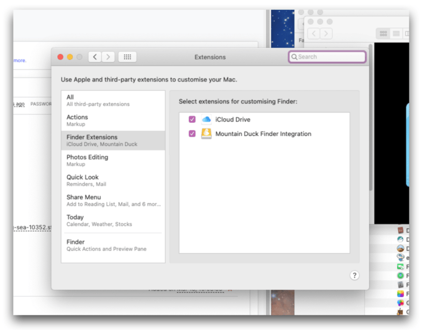Click the iCloud Drive cloud icon
The height and width of the screenshot is (330, 424).
pyautogui.click(x=206, y=120)
